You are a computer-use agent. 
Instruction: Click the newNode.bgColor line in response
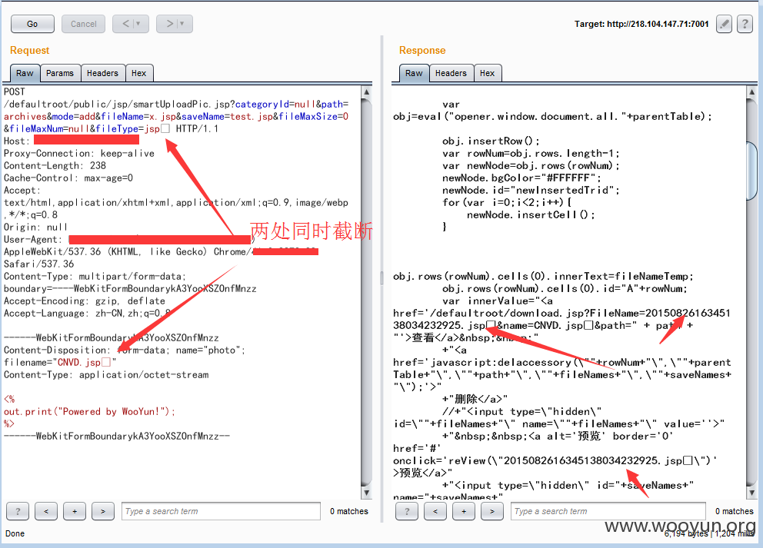521,178
